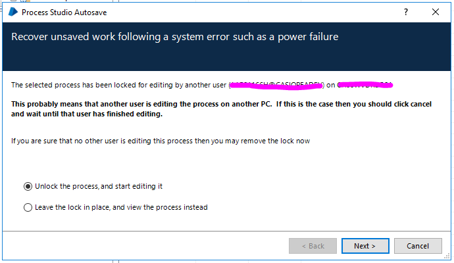Open help with the question mark button
This screenshot has height=263, width=454.
404,12
